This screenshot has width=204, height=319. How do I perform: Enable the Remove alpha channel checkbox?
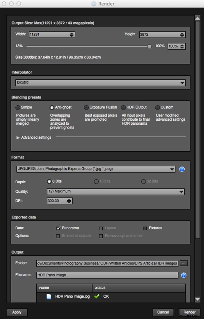pyautogui.click(x=101, y=236)
